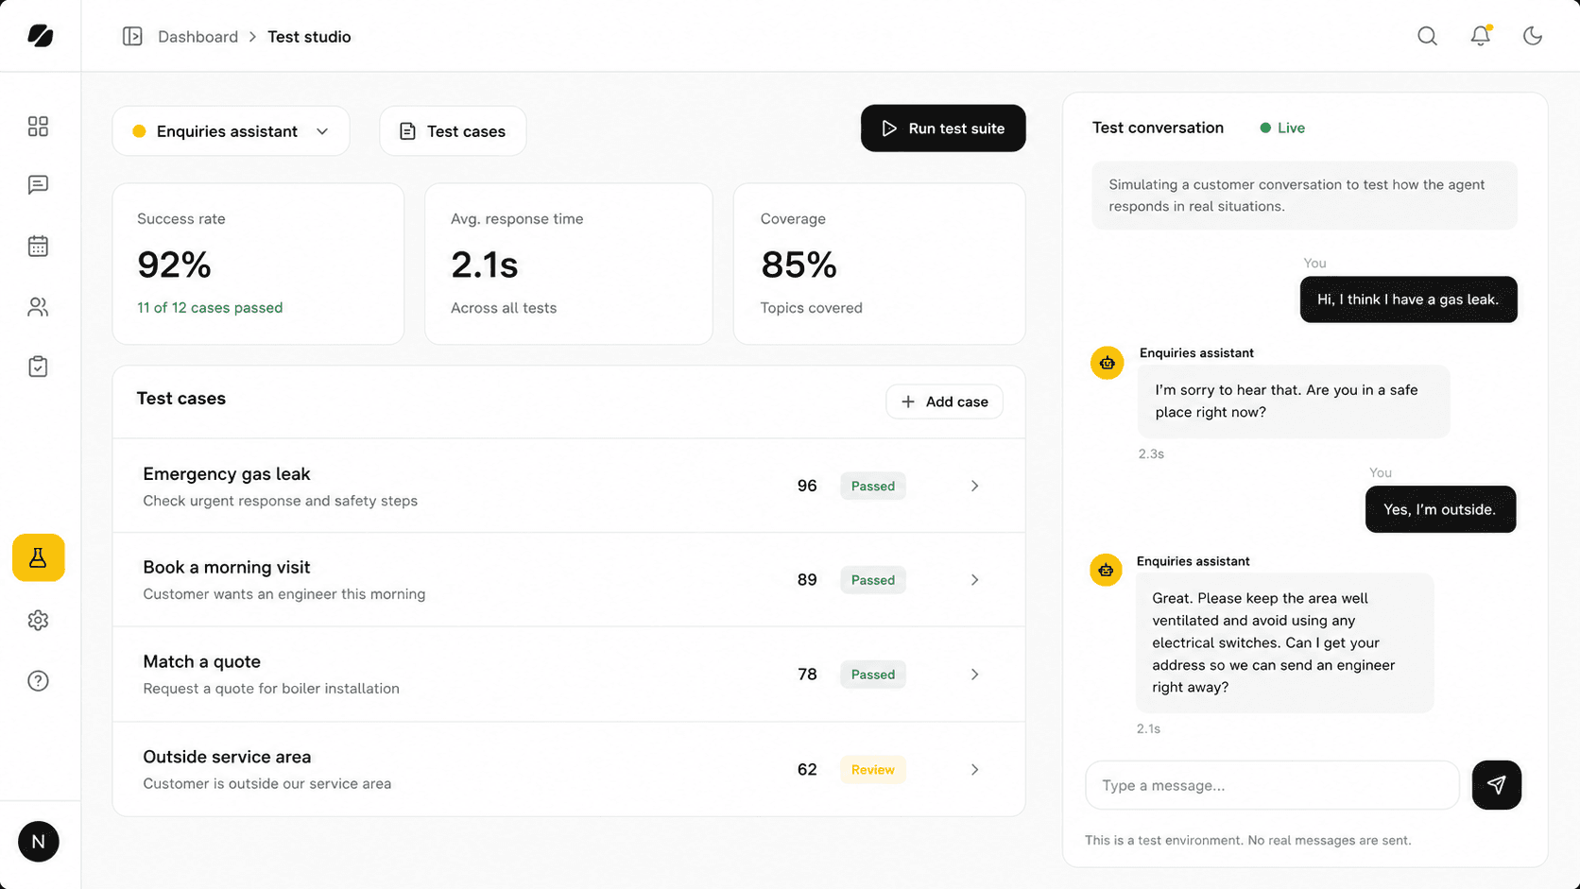Expand the Book a morning visit chevron
The width and height of the screenshot is (1580, 889).
click(x=974, y=580)
